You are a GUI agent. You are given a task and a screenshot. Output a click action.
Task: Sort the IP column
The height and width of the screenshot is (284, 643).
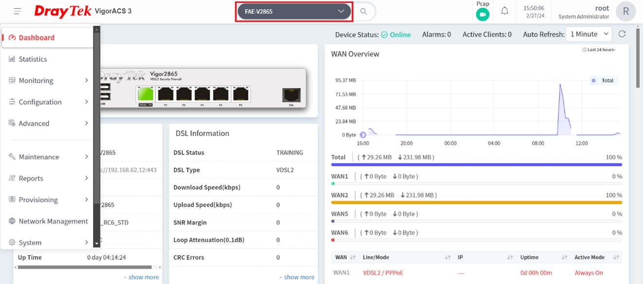click(510, 257)
